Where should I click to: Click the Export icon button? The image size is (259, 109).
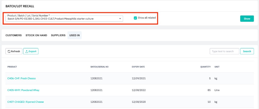coord(31,51)
